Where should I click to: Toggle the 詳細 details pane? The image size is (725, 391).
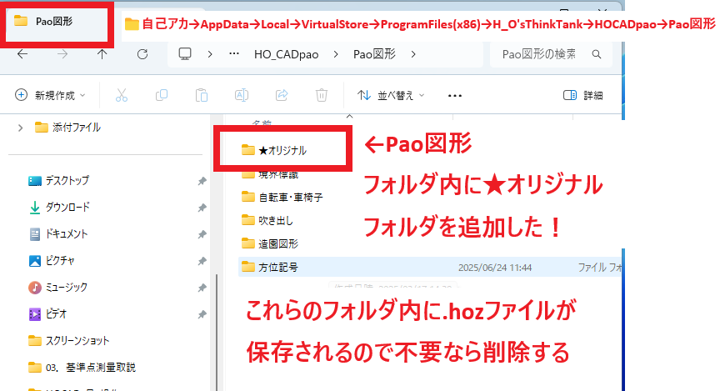pyautogui.click(x=583, y=95)
